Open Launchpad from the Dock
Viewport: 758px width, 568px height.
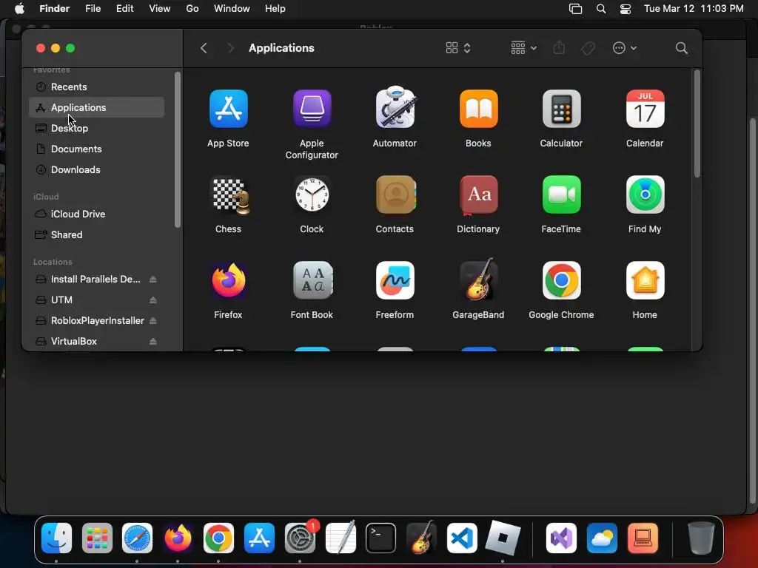(x=97, y=538)
